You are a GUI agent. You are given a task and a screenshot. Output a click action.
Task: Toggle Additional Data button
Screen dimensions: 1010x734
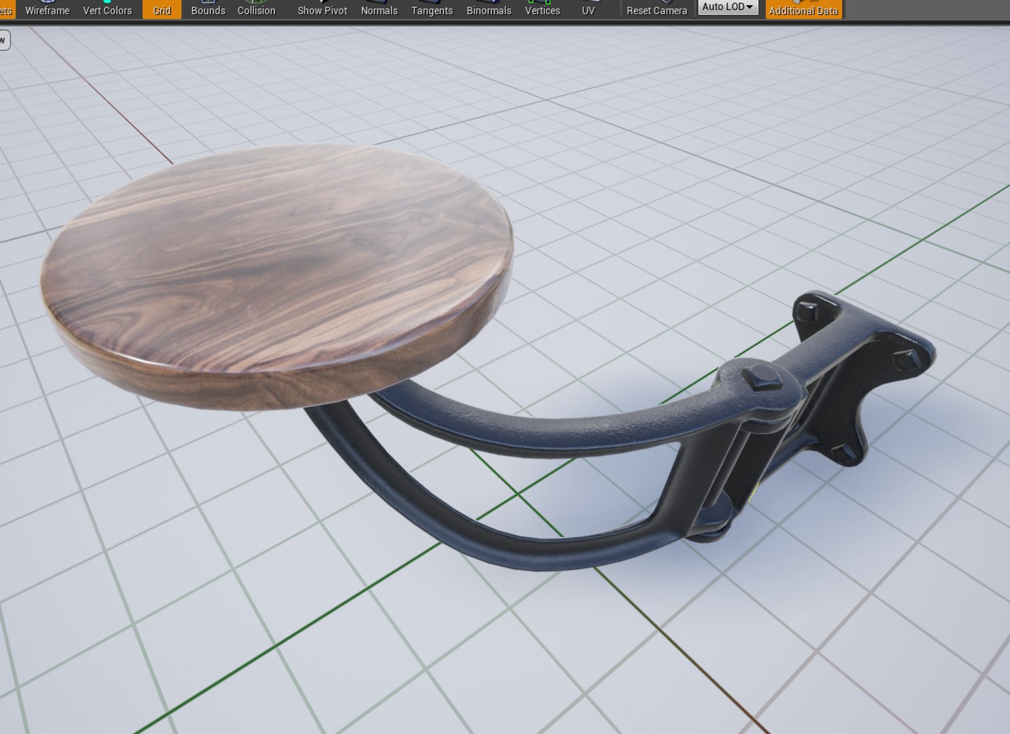(x=803, y=10)
